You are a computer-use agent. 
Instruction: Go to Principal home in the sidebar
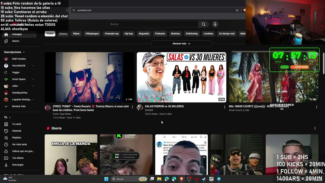point(19,34)
